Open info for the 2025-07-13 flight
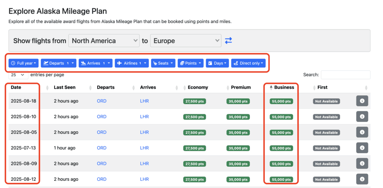This screenshot has width=383, height=188. (x=362, y=148)
